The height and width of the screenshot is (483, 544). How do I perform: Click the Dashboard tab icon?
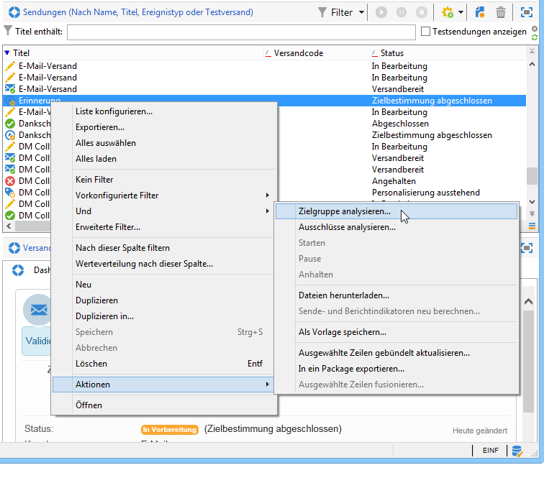18,270
